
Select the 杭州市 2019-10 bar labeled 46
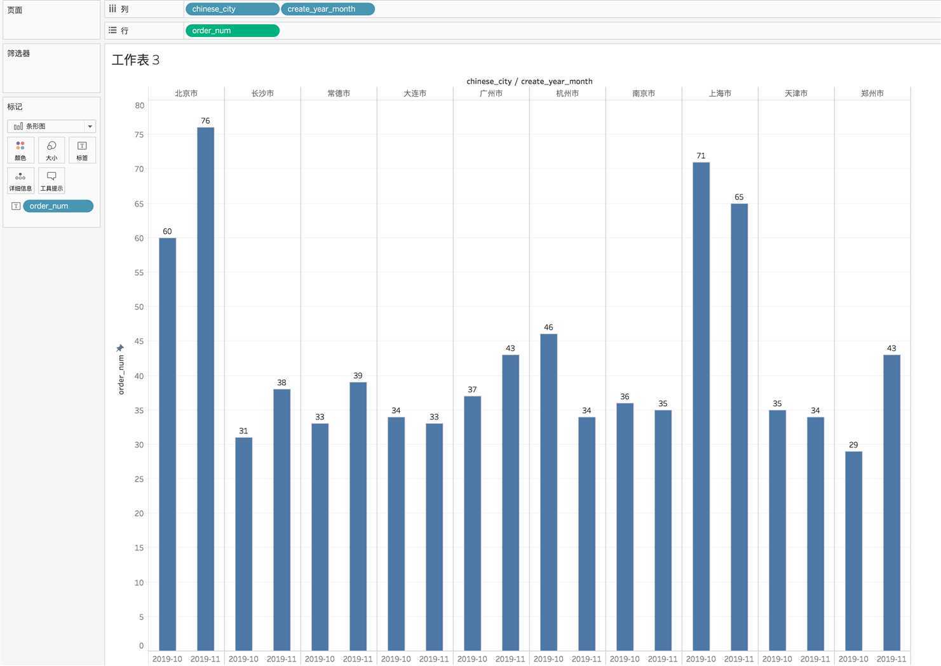point(548,492)
